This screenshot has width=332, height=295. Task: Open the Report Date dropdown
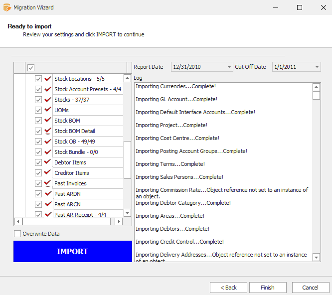tap(229, 67)
